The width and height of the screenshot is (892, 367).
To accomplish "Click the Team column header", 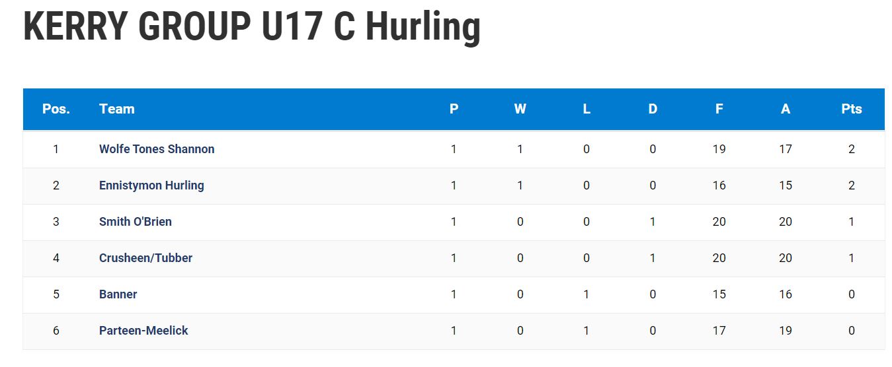I will pyautogui.click(x=117, y=110).
